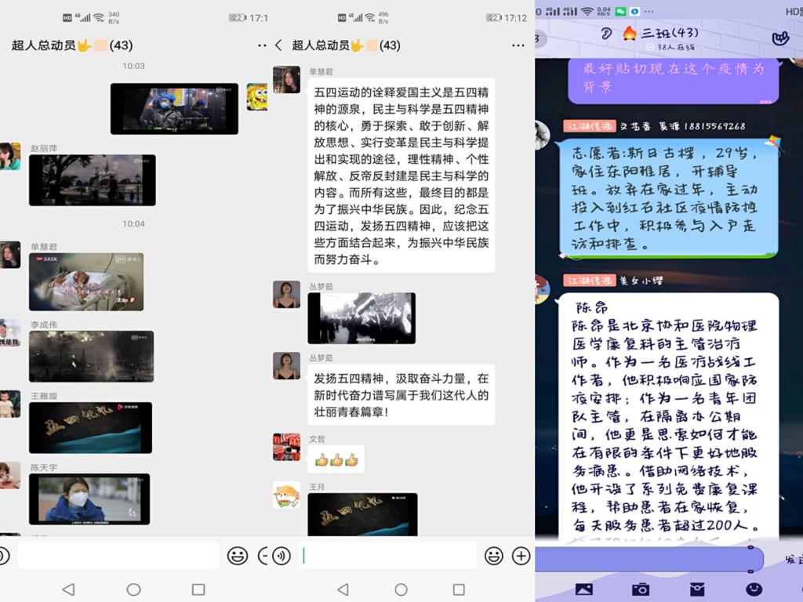803x602 pixels.
Task: Open 丛梦茹's black-and-white video thumbnail
Action: 362,318
